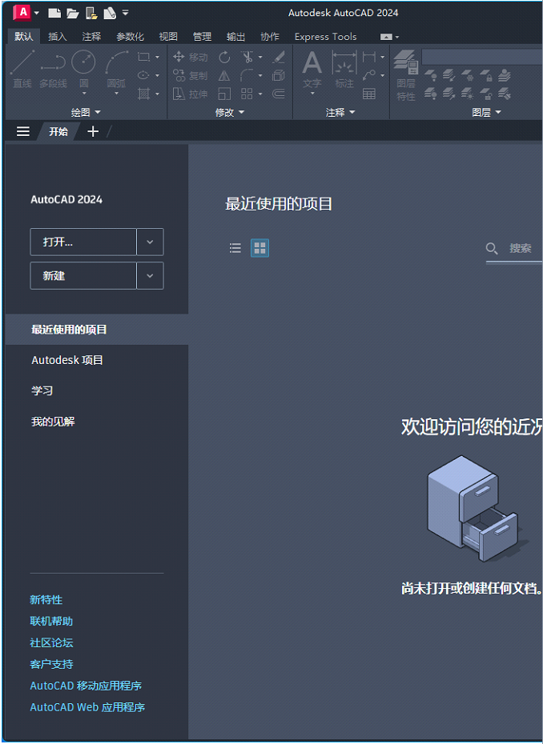The height and width of the screenshot is (744, 543).
Task: Click the Fillet icon in the 修改 panel
Action: (x=247, y=75)
